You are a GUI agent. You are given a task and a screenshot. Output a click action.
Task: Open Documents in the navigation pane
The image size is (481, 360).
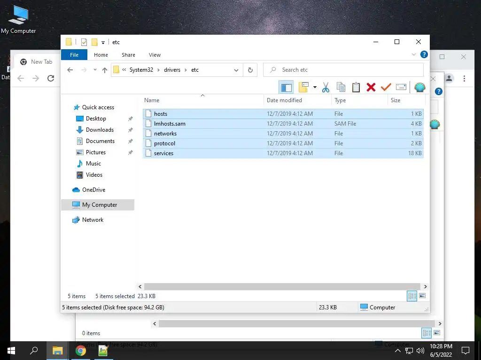pos(95,141)
